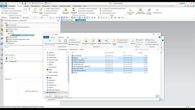Expand the Reuse Examples tree node
Image resolution: width=195 pixels, height=110 pixels.
pos(5,25)
